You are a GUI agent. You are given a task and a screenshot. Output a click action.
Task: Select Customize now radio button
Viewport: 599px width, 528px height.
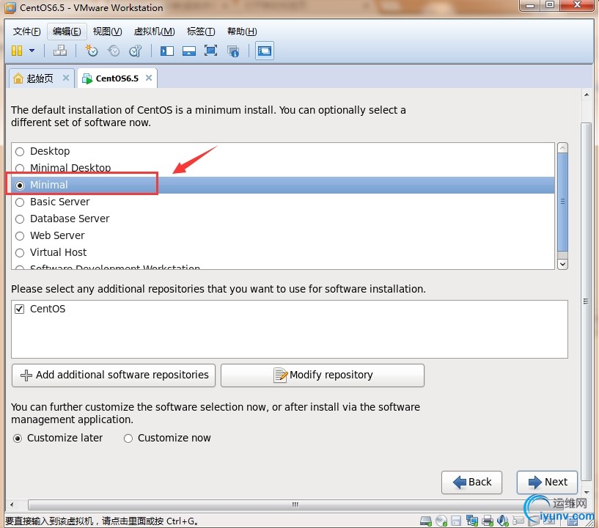point(128,439)
